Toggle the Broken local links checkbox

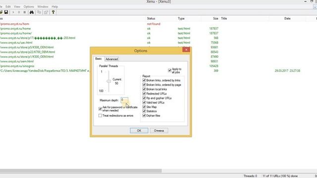click(x=144, y=89)
